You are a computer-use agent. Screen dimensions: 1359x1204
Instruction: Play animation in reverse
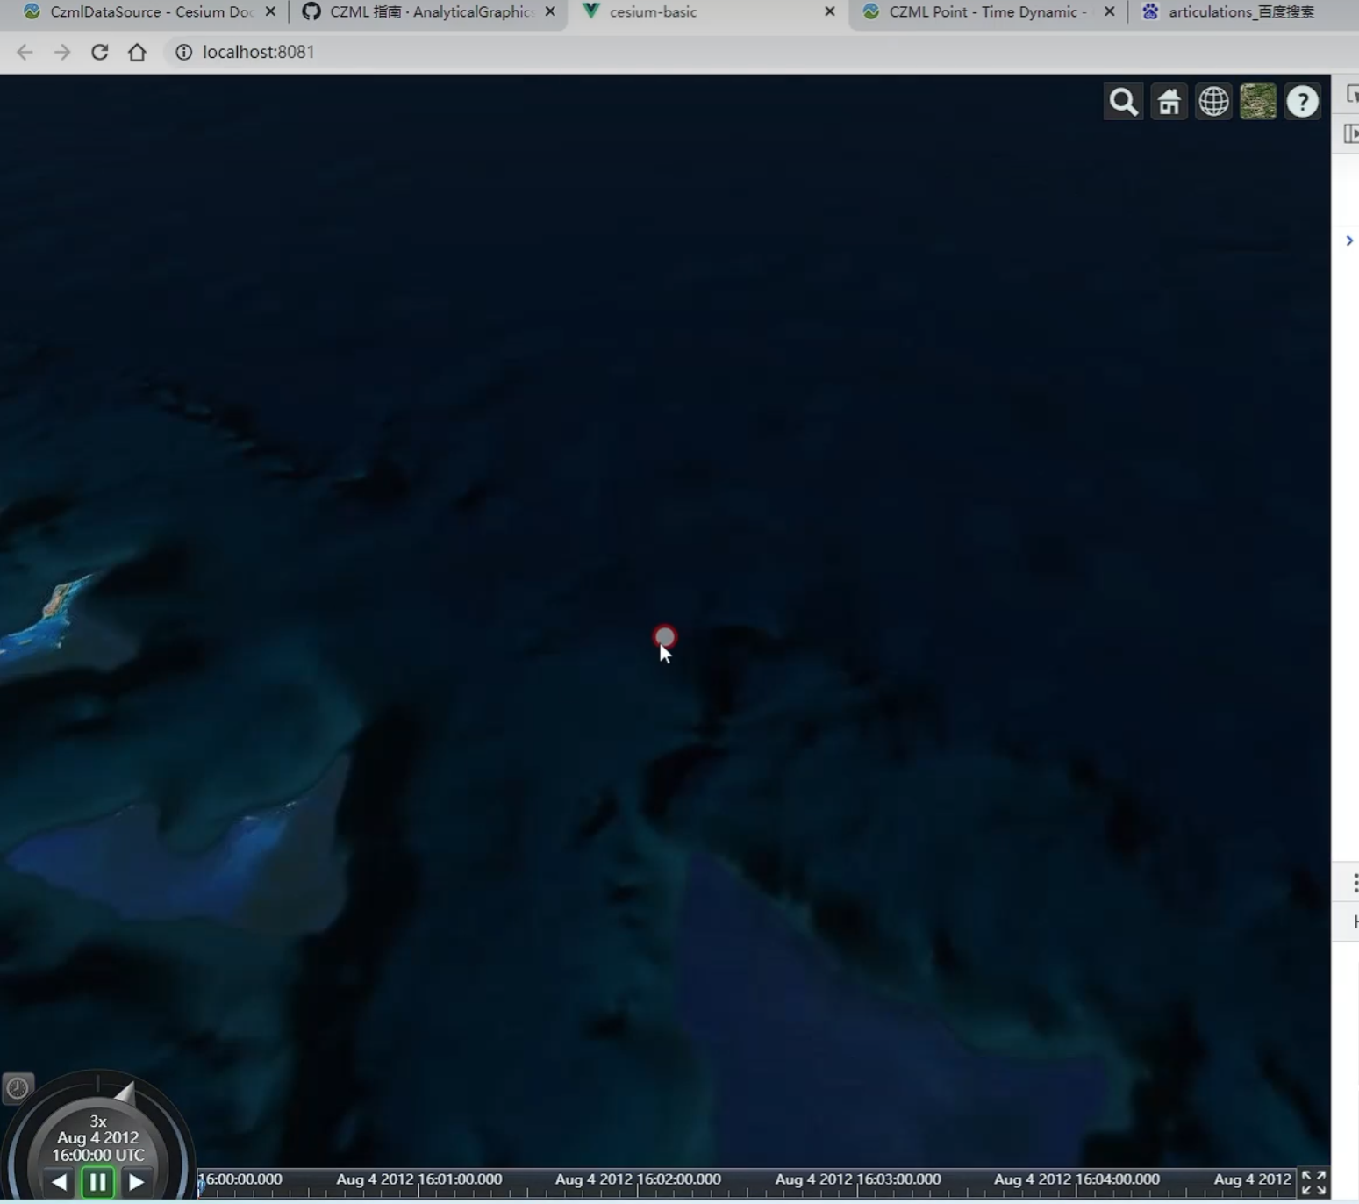(59, 1182)
